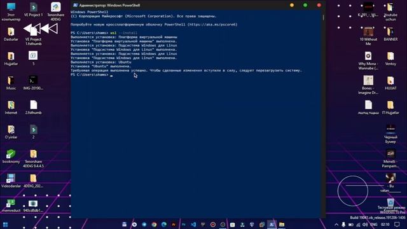Click the 'wsl --install' command text
Screen dimensions: 407x229
pos(123,33)
